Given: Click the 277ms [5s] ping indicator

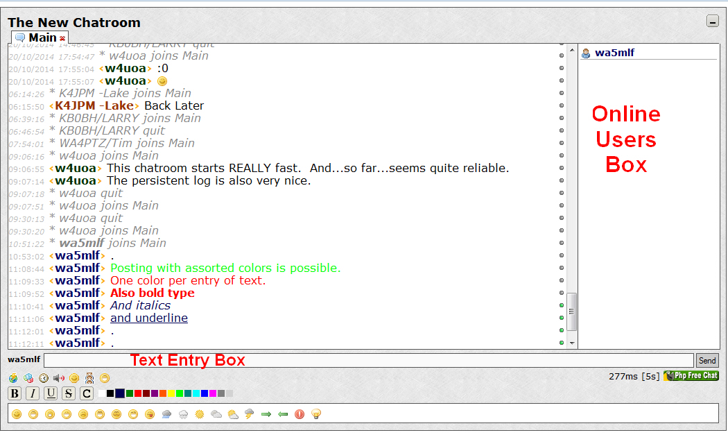Looking at the screenshot, I should point(634,377).
